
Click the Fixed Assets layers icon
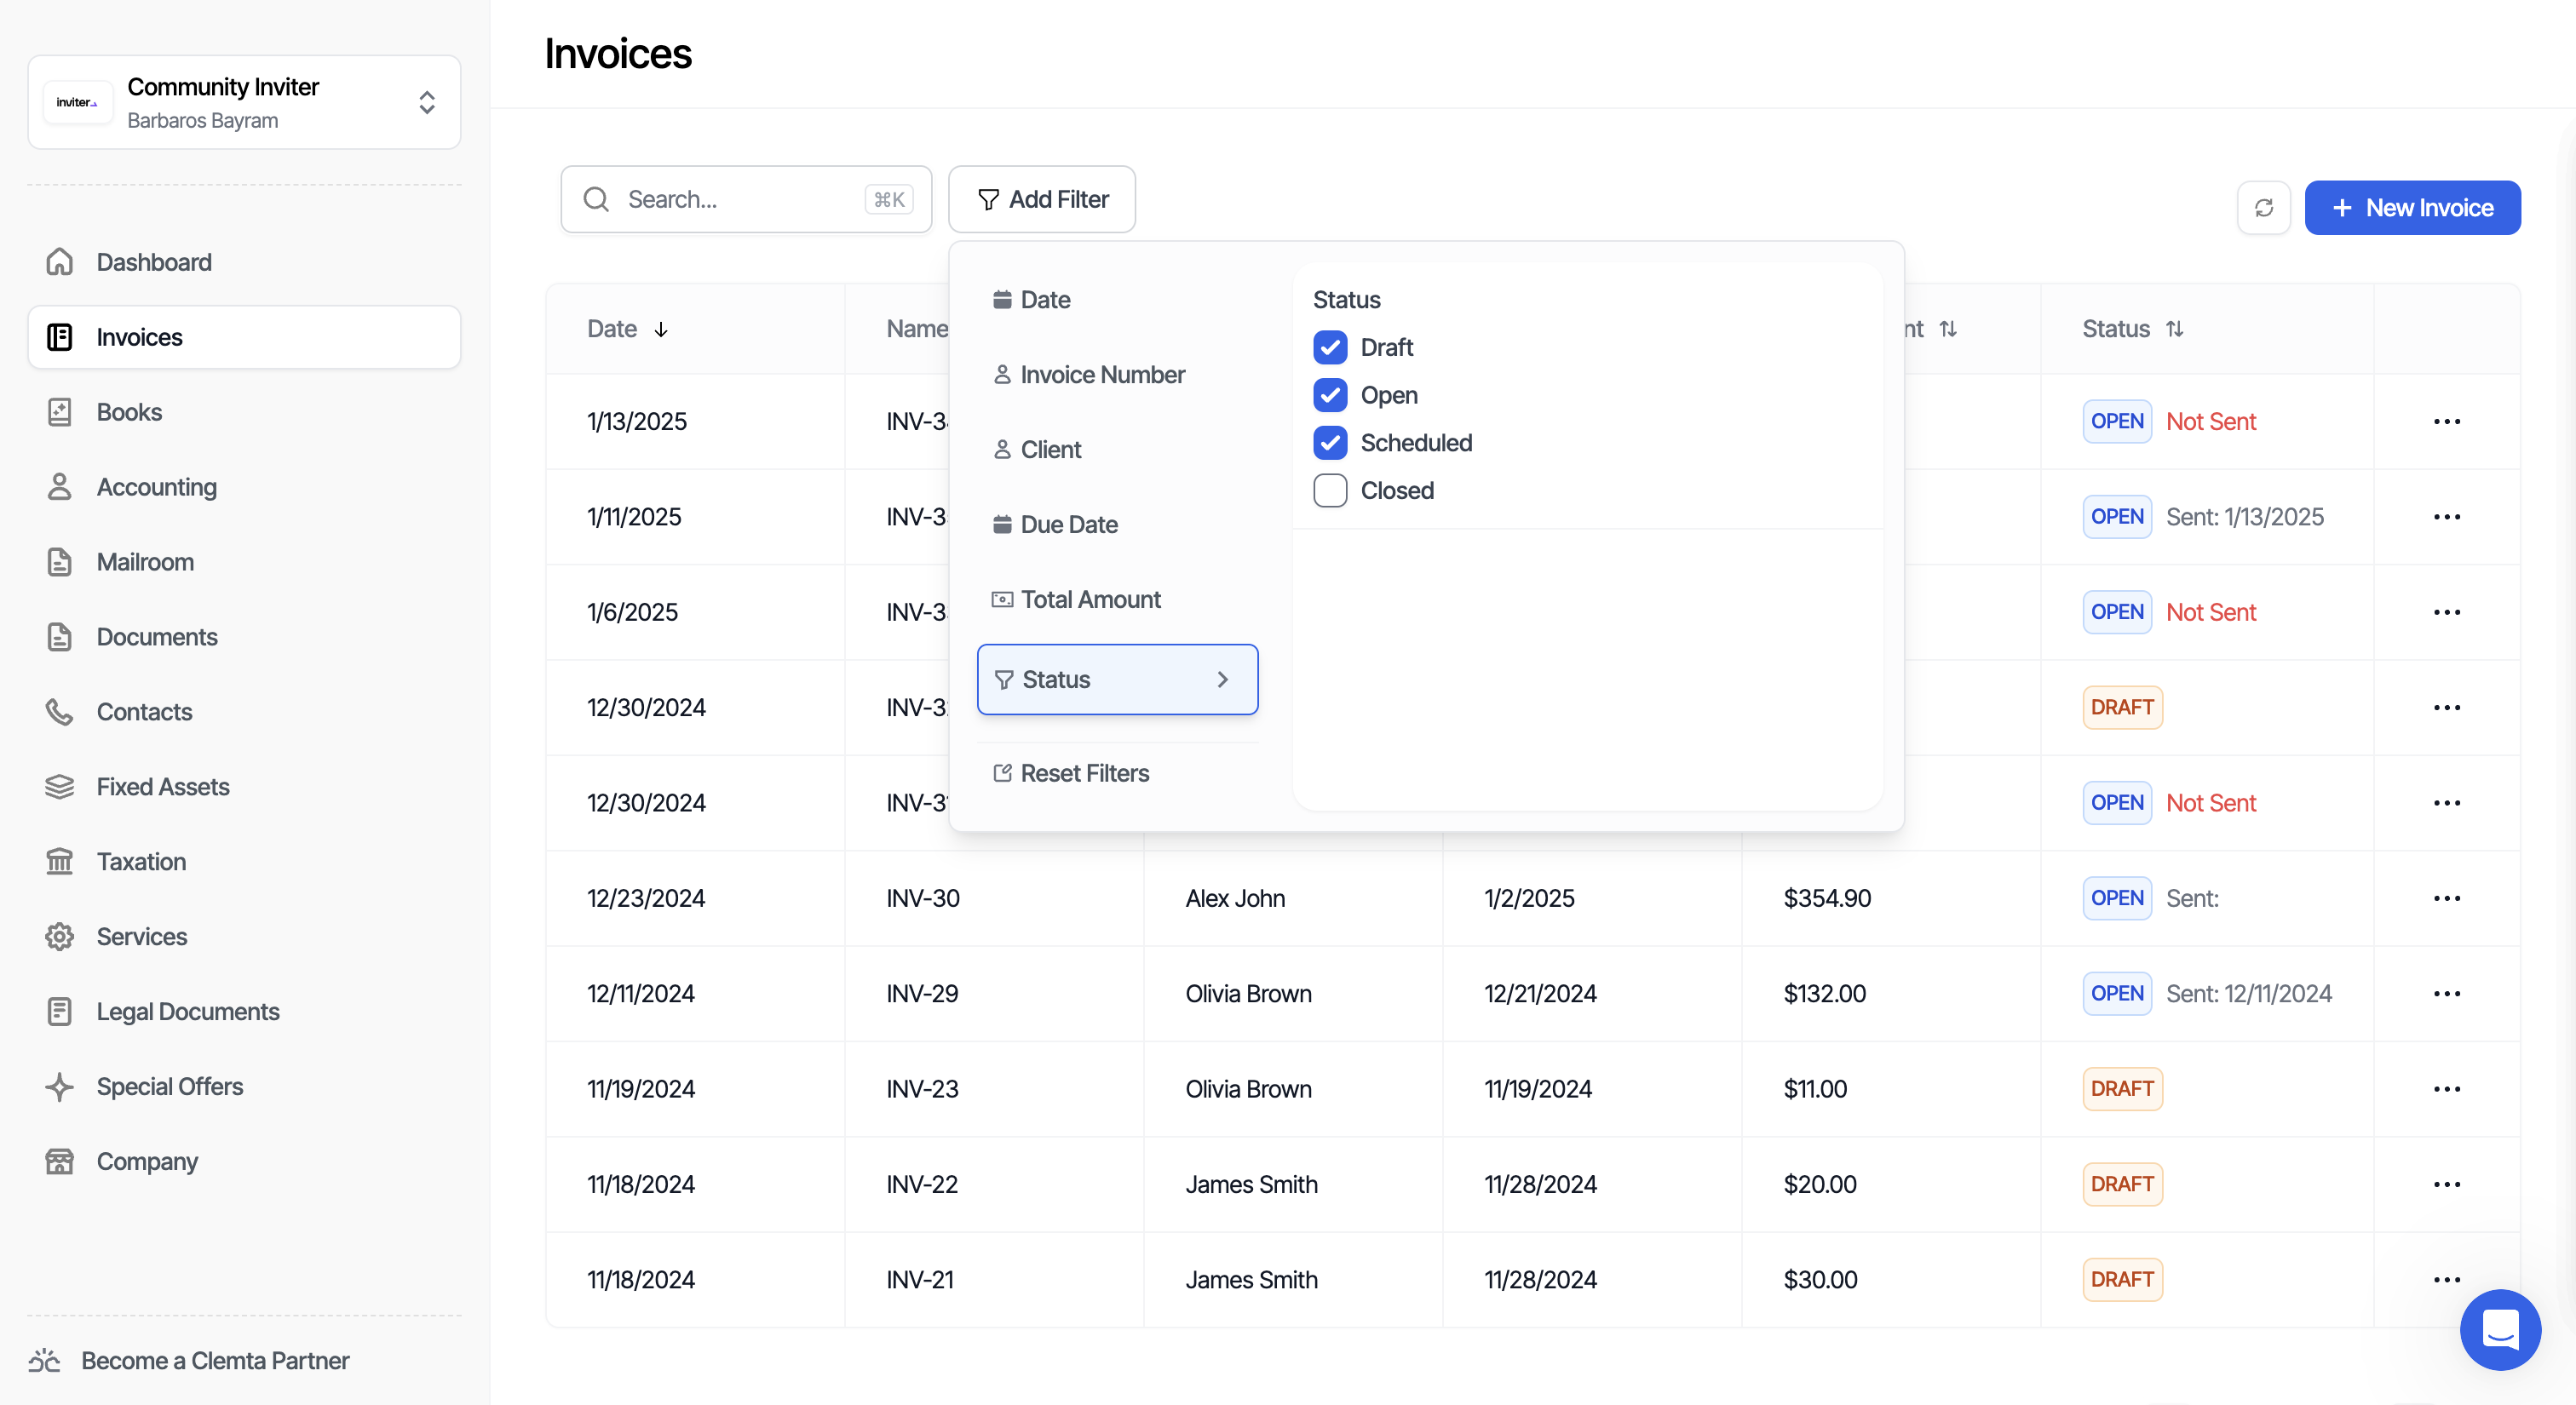tap(60, 787)
